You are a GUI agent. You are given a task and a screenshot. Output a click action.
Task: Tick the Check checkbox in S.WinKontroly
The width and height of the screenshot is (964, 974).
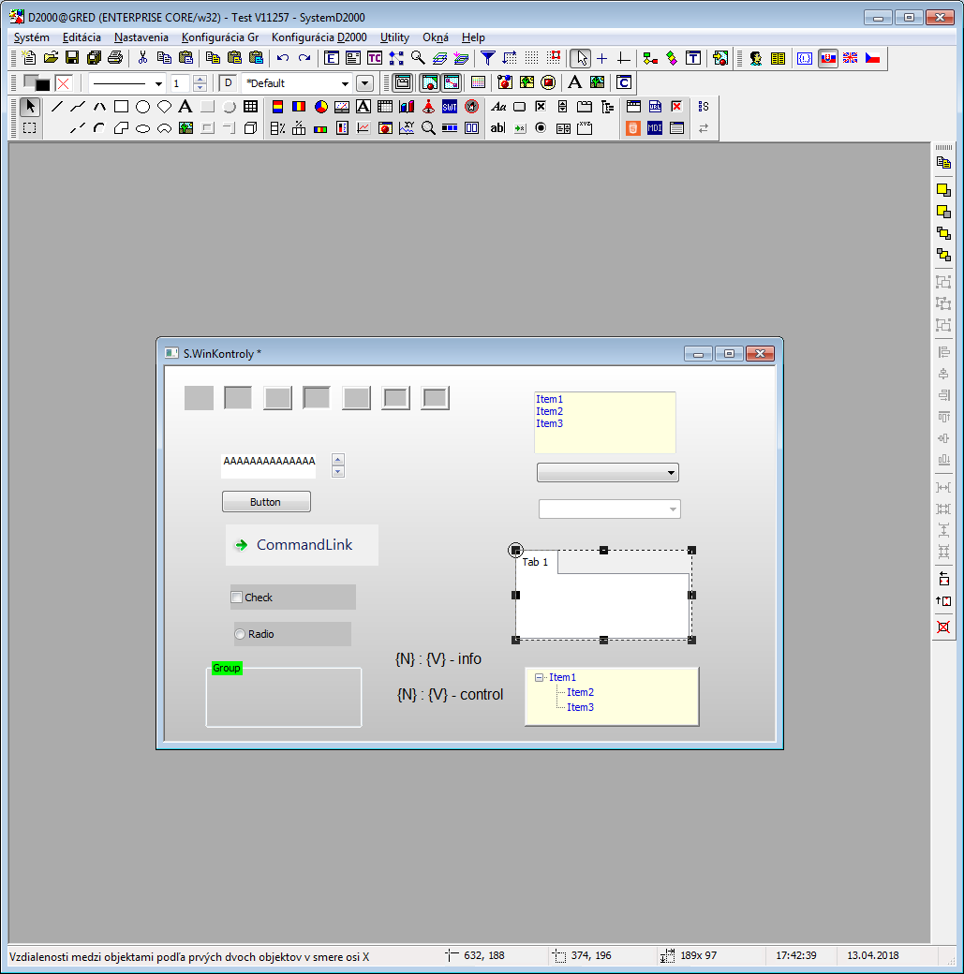pos(237,598)
